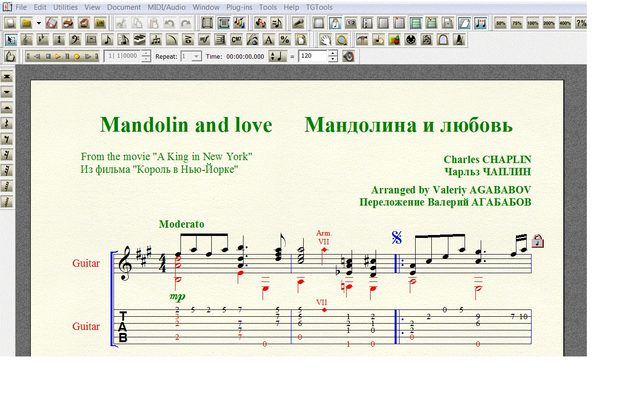Image resolution: width=623 pixels, height=400 pixels.
Task: Set zoom to 100%
Action: [x=533, y=23]
